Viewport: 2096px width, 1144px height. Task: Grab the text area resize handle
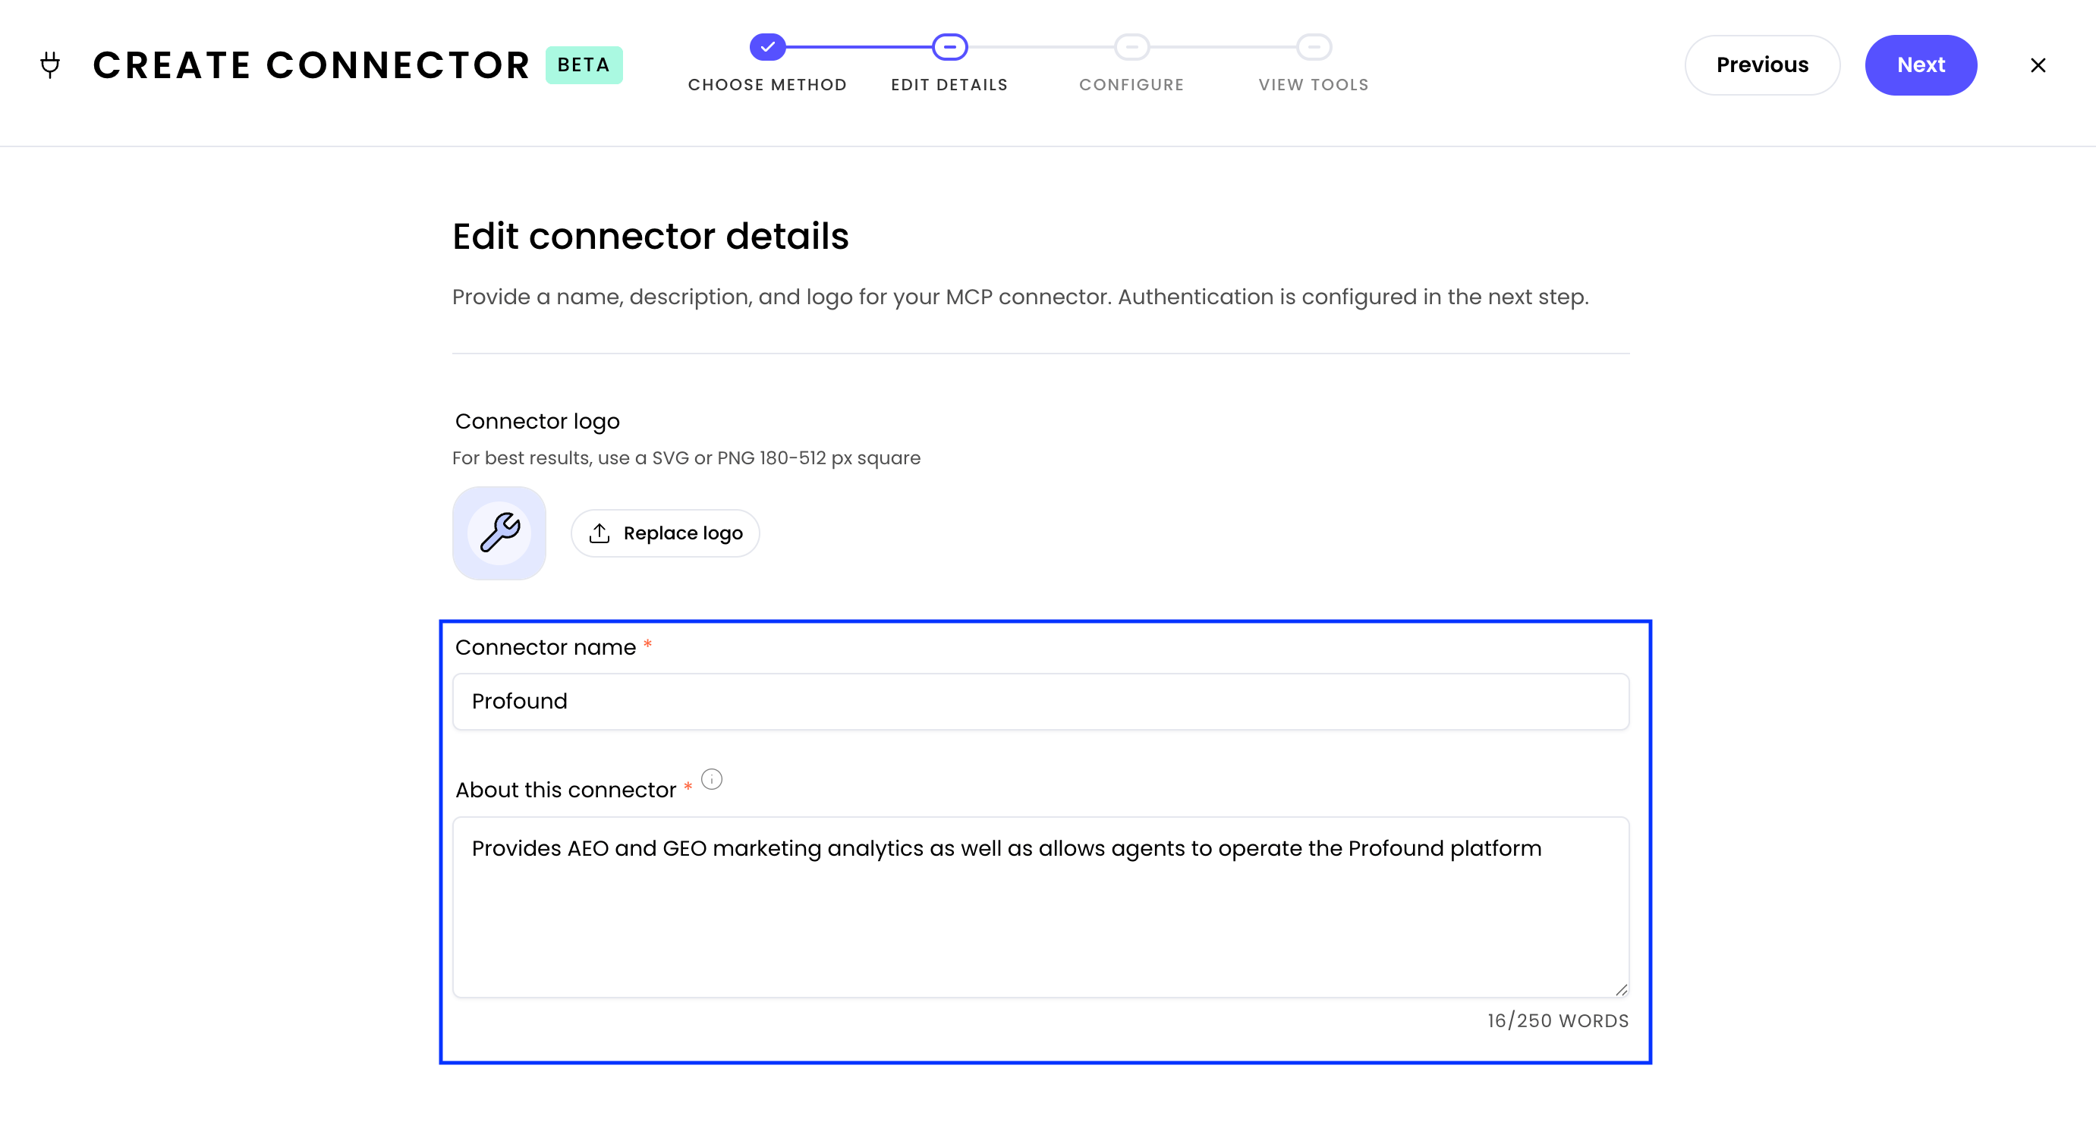click(x=1621, y=989)
